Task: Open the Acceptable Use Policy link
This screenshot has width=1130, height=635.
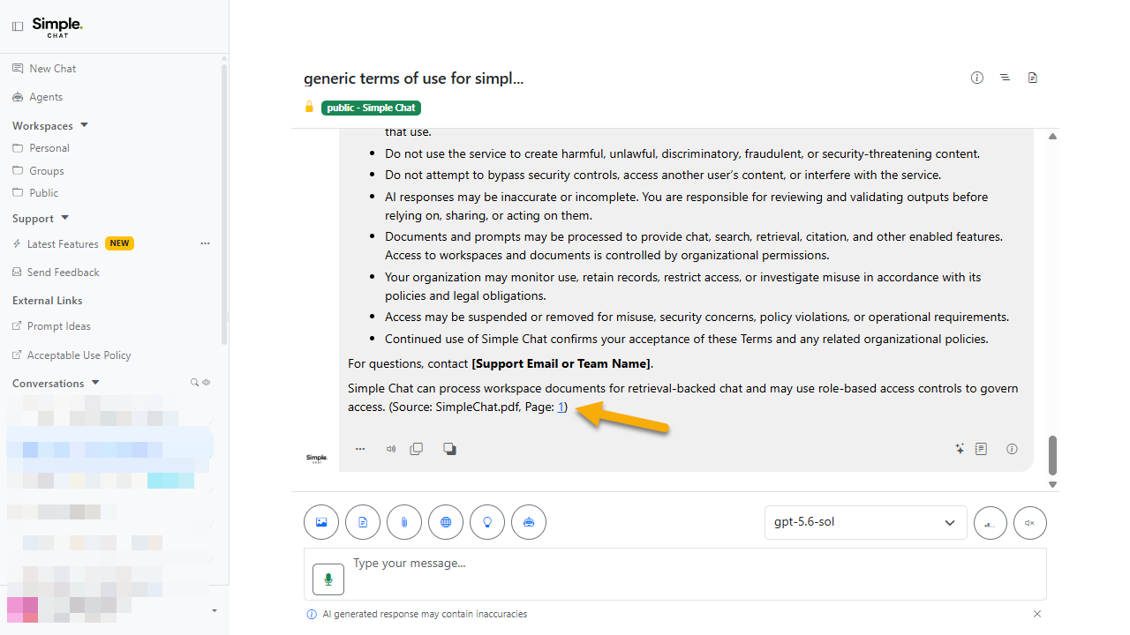Action: tap(72, 355)
